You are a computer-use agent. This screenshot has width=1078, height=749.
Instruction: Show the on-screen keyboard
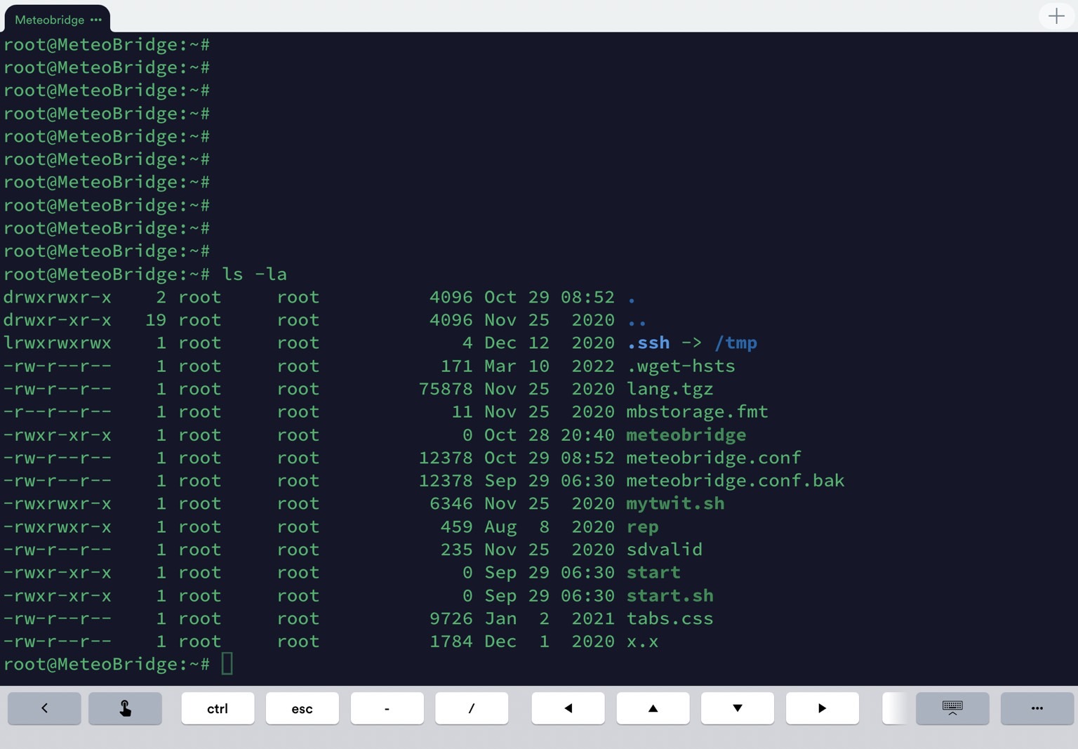[952, 708]
